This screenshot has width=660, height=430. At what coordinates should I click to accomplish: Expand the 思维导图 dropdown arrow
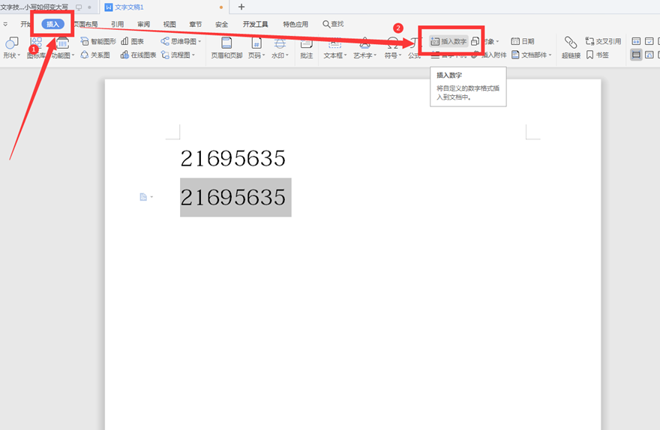click(x=199, y=41)
